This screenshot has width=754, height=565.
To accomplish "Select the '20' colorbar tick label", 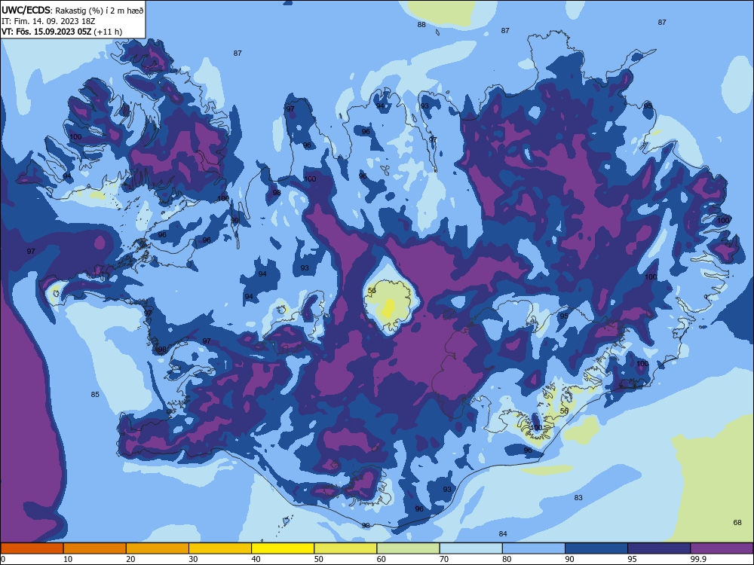I will click(x=130, y=559).
